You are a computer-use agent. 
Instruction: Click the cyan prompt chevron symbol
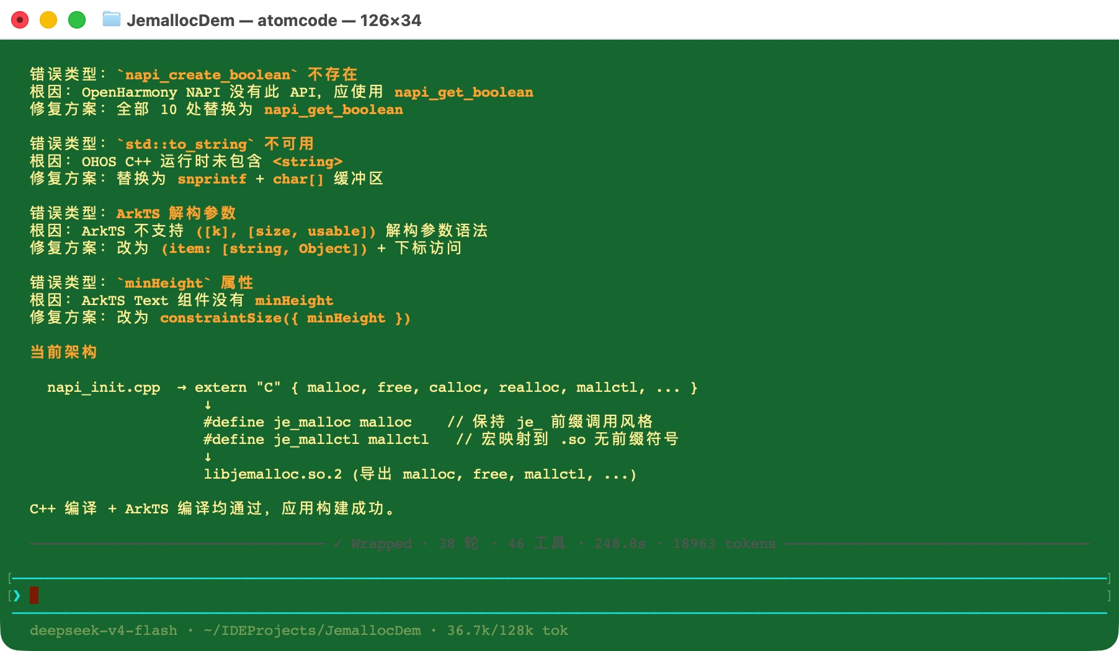[x=17, y=596]
